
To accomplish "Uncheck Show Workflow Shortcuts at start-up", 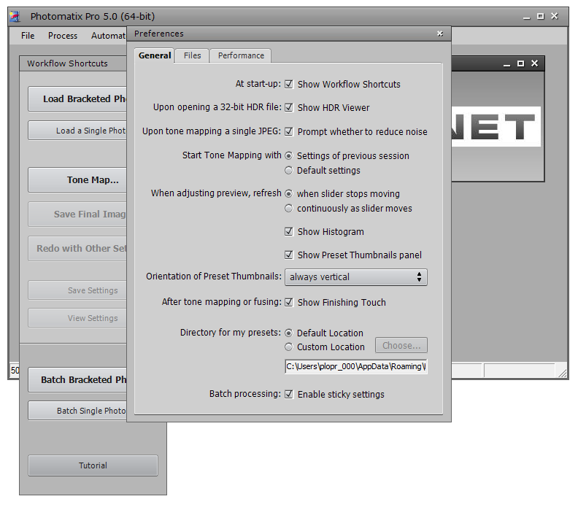I will 289,85.
